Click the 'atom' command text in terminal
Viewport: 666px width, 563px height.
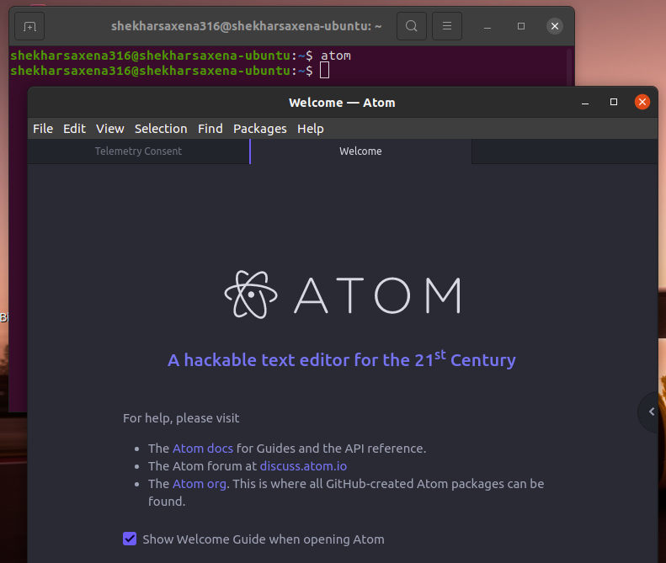tap(336, 56)
